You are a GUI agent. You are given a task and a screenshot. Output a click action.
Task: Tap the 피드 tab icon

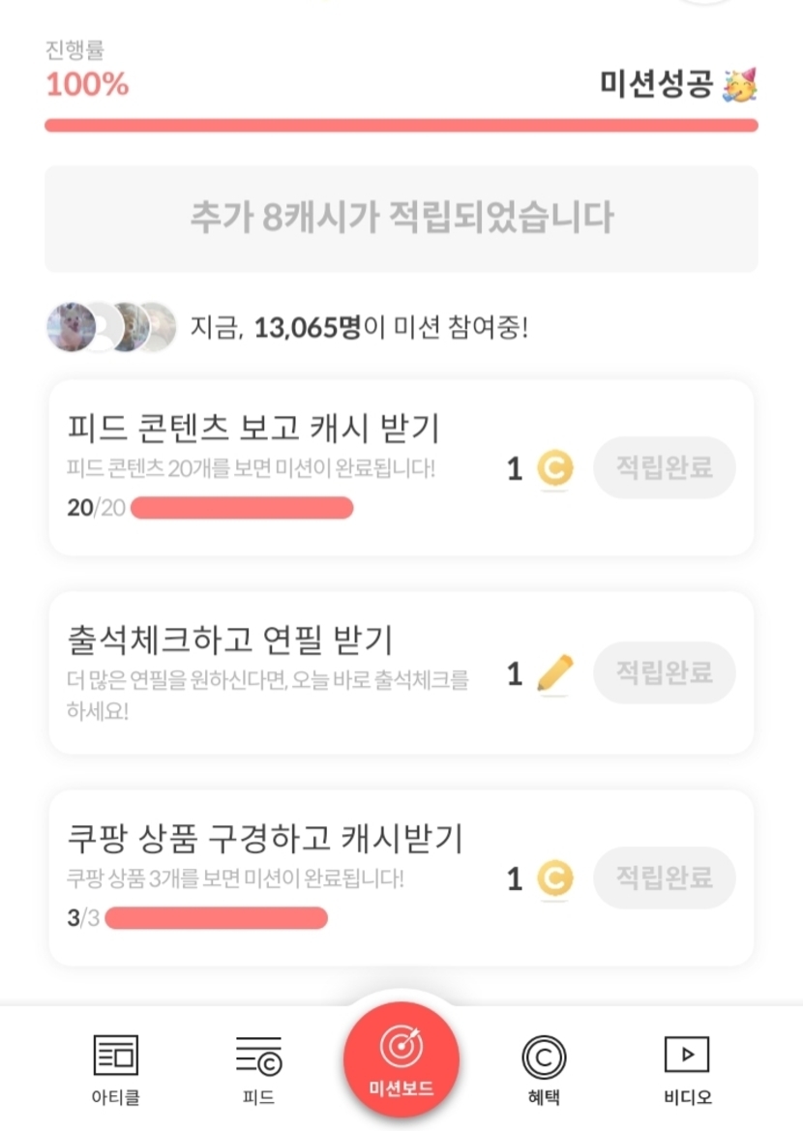258,1056
